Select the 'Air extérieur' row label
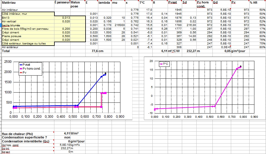The width and height of the screenshot is (266, 154). coord(28,47)
